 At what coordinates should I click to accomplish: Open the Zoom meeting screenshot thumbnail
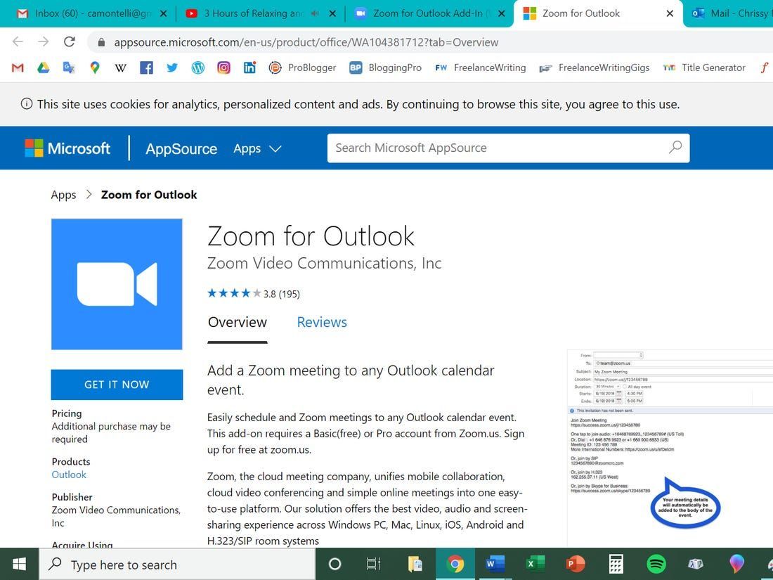[x=670, y=448]
